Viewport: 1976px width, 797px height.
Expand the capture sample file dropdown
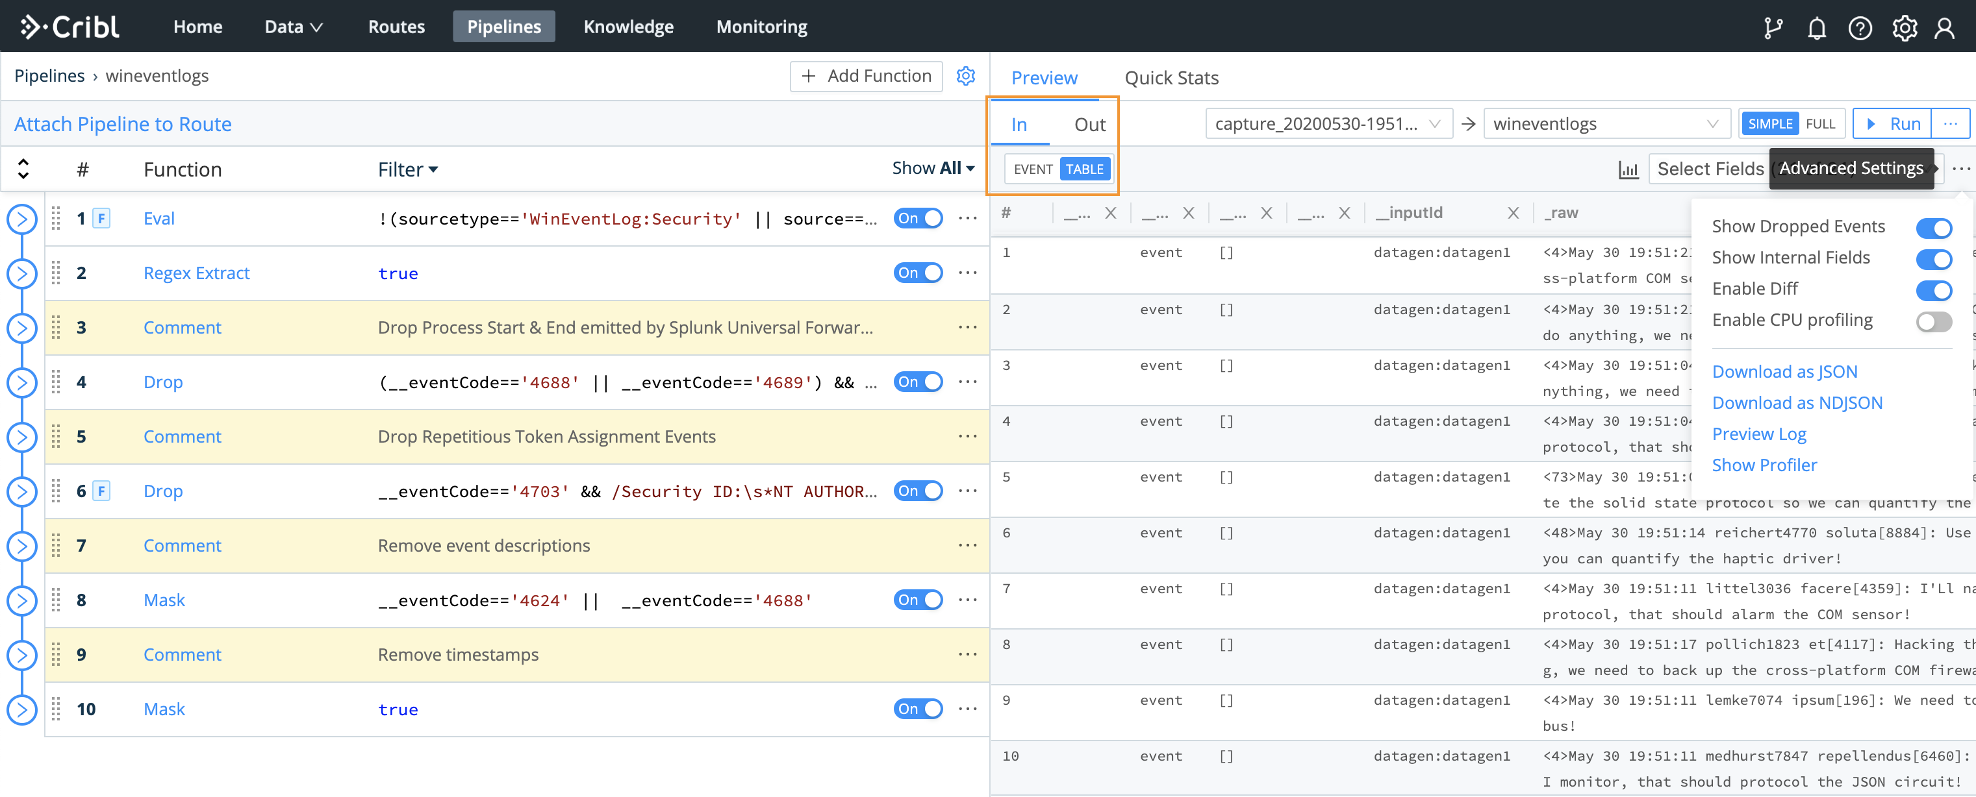[x=1328, y=124]
